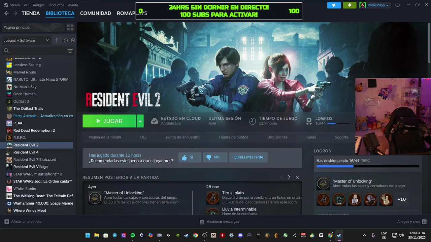Open Punto de encuentro
This screenshot has width=431, height=242.
[183, 137]
